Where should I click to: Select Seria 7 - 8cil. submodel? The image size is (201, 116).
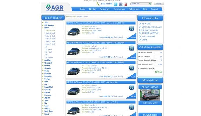[x=50, y=44]
